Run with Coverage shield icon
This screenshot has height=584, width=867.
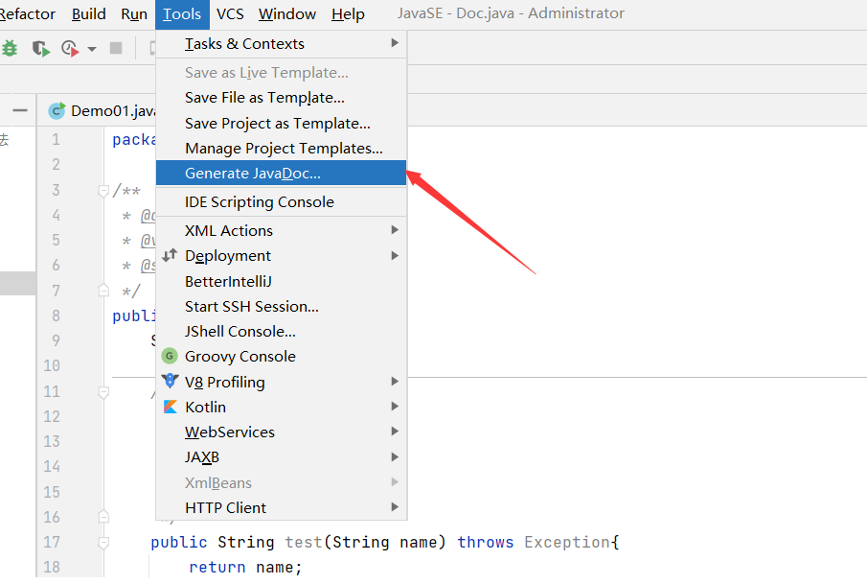click(40, 49)
